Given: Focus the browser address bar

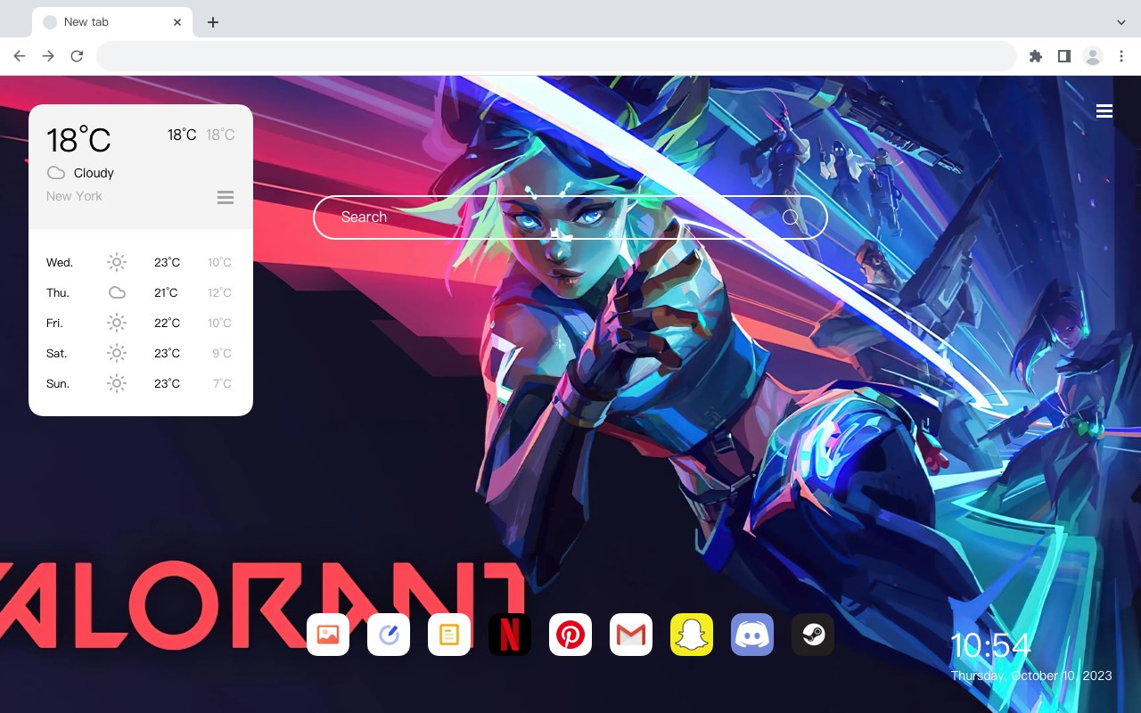Looking at the screenshot, I should coord(556,56).
